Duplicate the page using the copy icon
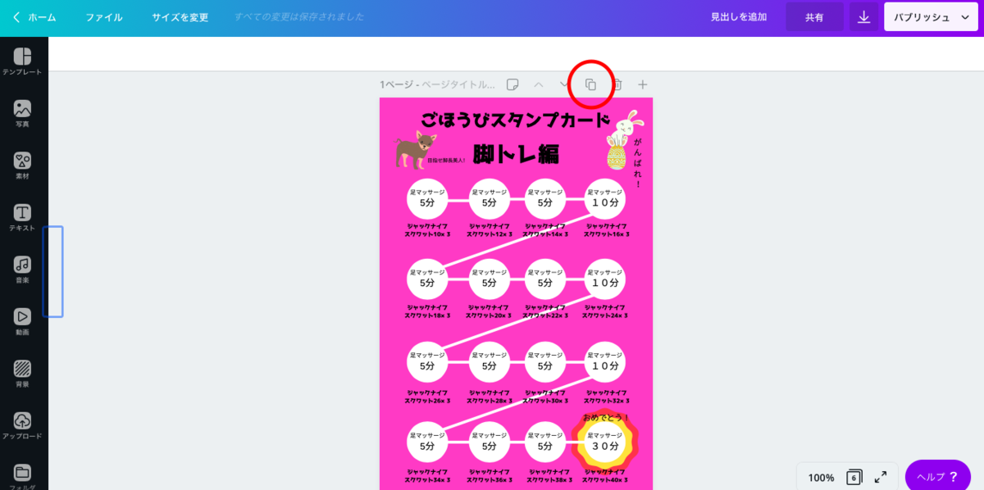The image size is (984, 490). pos(590,84)
